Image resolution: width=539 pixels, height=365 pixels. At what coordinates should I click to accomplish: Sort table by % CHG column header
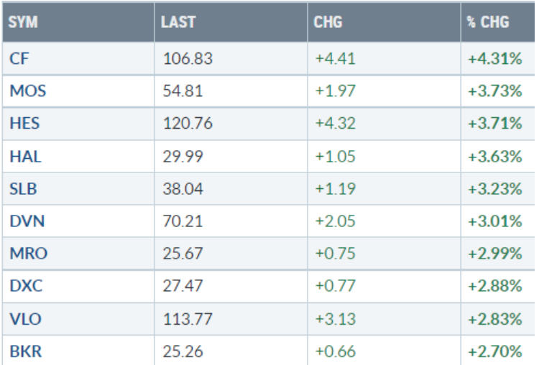pos(488,22)
